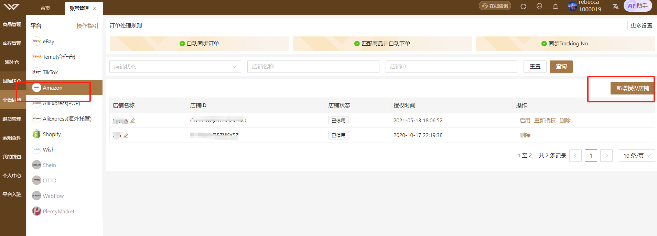Click the 新增授权店铺 button
This screenshot has height=236, width=657.
tap(633, 88)
